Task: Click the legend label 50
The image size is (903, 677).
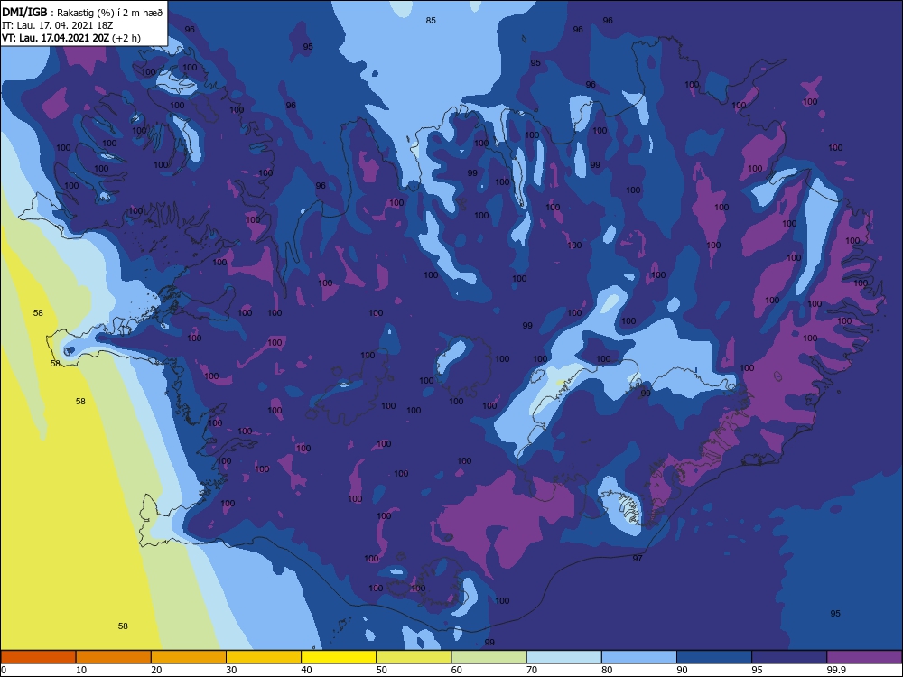Action: click(x=382, y=670)
